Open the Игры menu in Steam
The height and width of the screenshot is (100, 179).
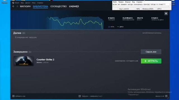click(34, 3)
